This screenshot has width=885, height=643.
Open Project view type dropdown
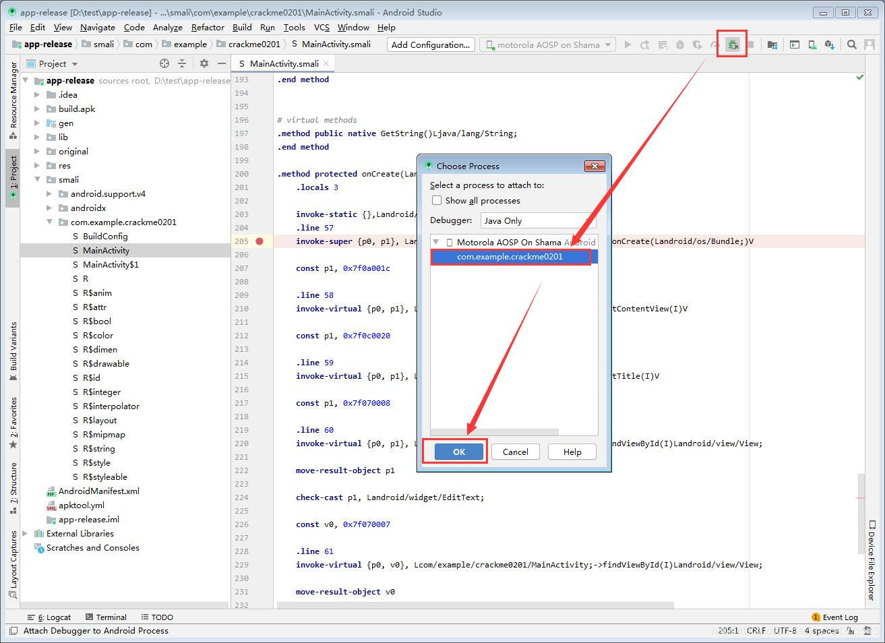point(53,63)
